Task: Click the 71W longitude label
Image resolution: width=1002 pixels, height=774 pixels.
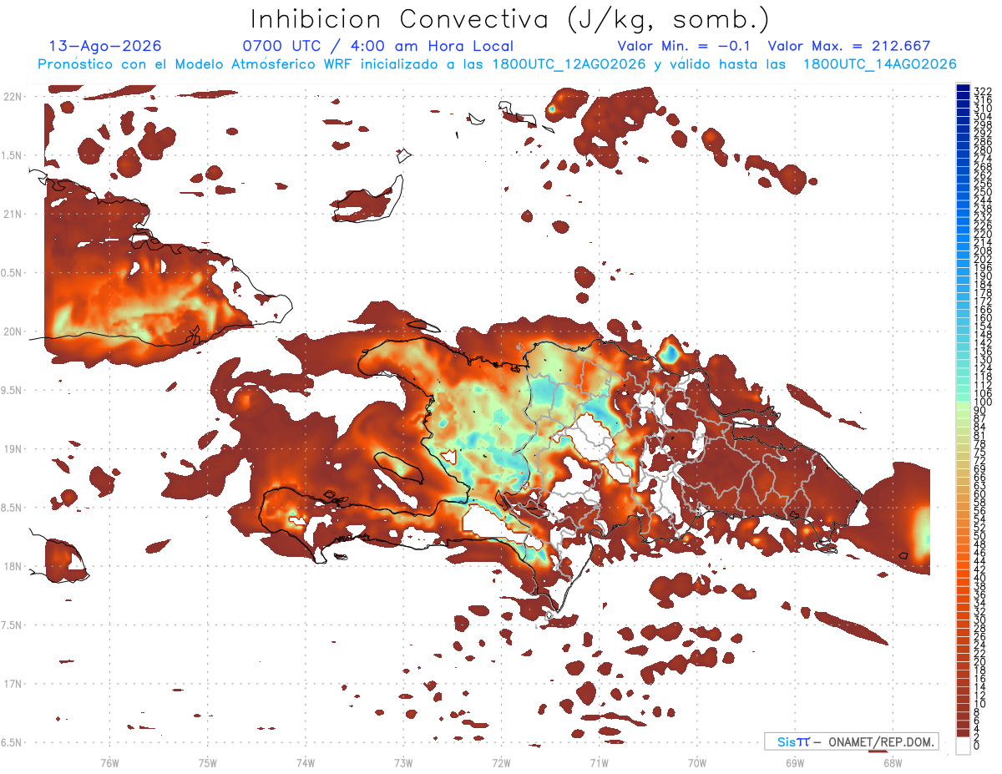Action: [x=599, y=762]
